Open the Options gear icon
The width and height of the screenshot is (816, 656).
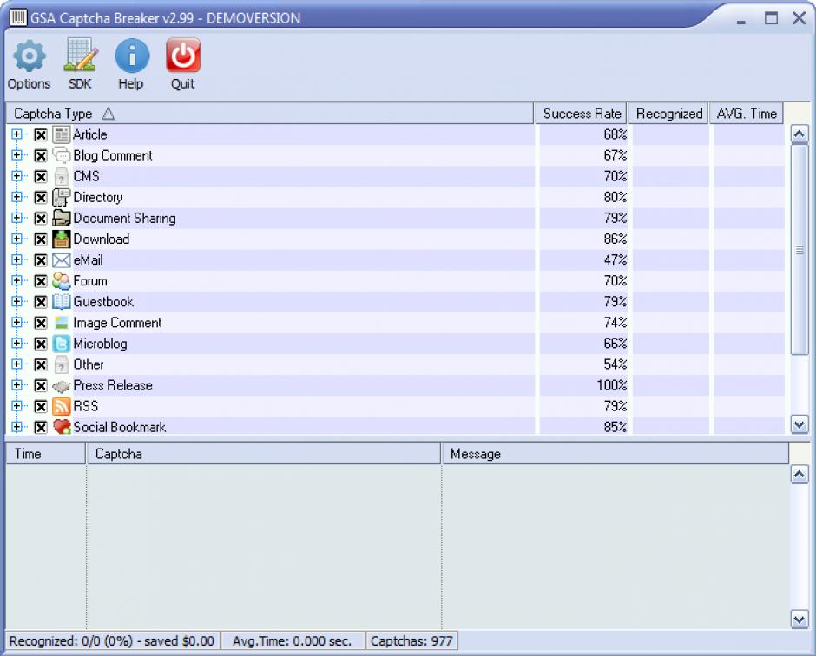[30, 56]
